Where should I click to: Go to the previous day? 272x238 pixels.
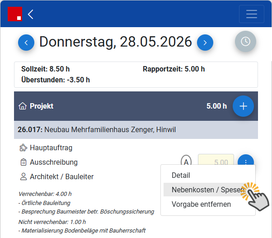pos(26,43)
